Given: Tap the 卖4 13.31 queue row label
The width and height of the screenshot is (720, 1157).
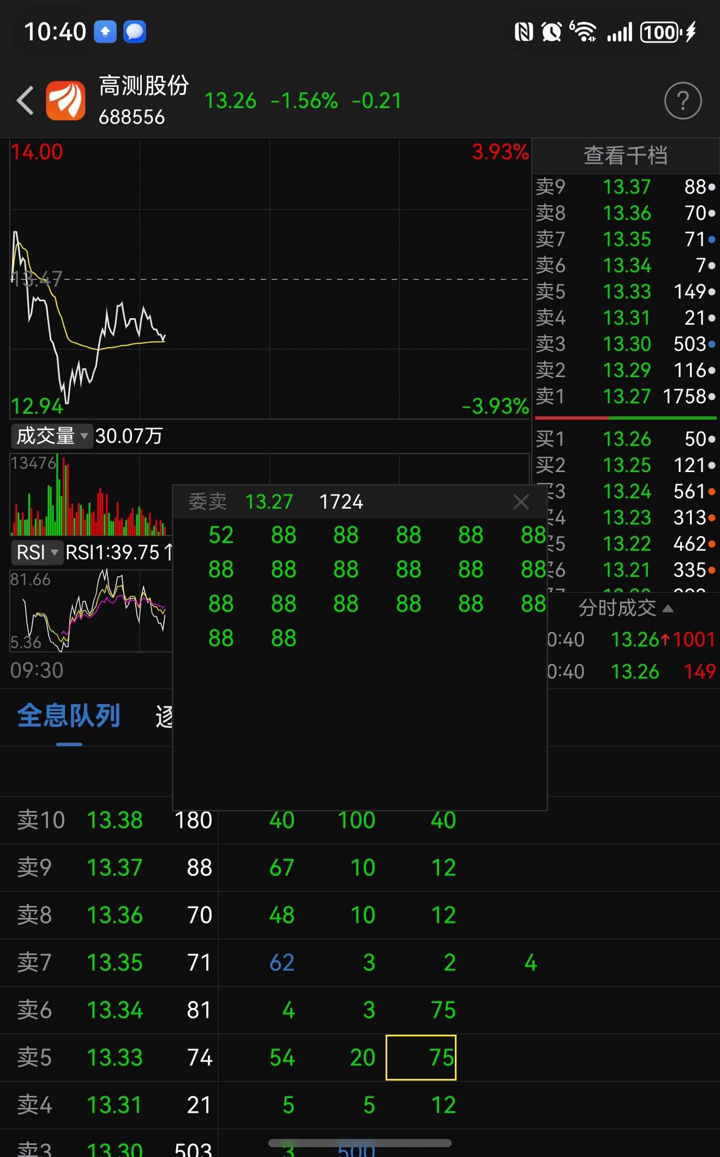Looking at the screenshot, I should pyautogui.click(x=80, y=1105).
